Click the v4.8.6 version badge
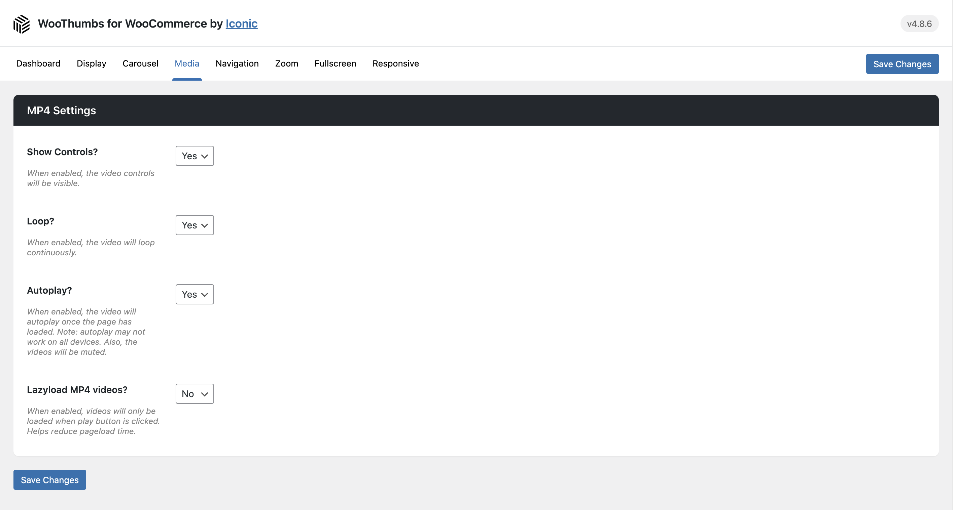This screenshot has width=953, height=510. point(919,24)
